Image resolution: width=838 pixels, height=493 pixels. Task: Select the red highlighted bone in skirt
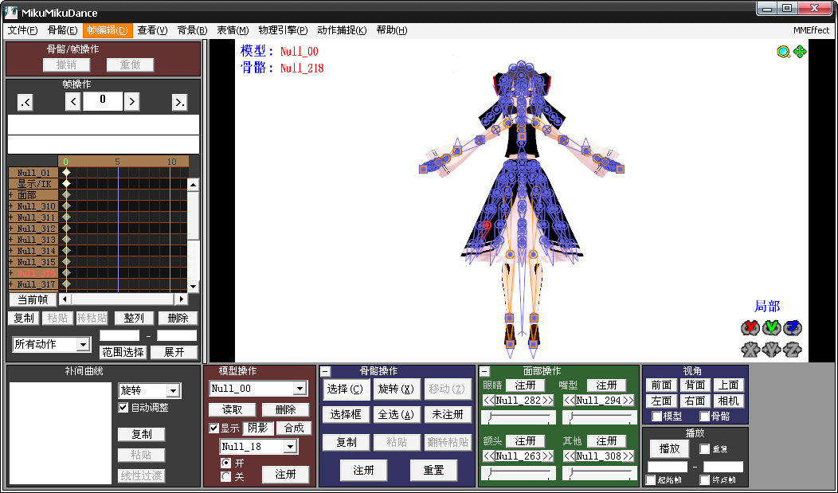pyautogui.click(x=487, y=225)
